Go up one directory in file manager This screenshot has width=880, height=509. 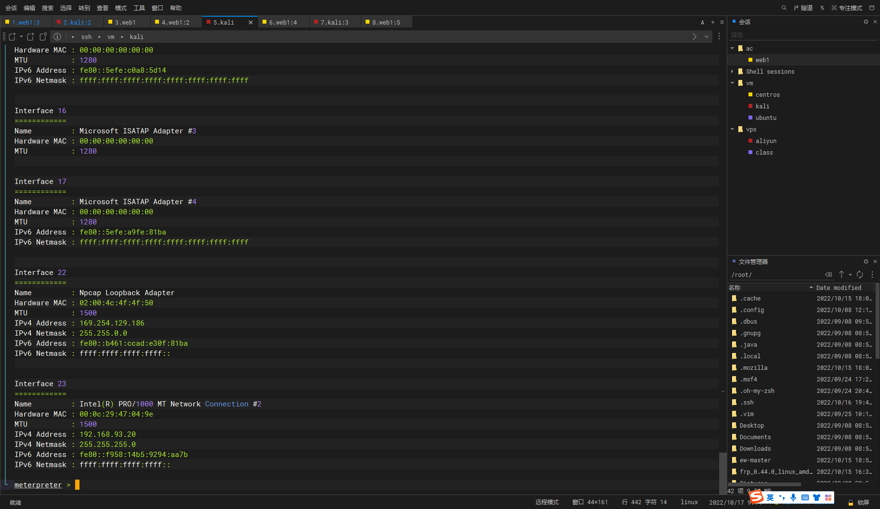[x=841, y=274]
